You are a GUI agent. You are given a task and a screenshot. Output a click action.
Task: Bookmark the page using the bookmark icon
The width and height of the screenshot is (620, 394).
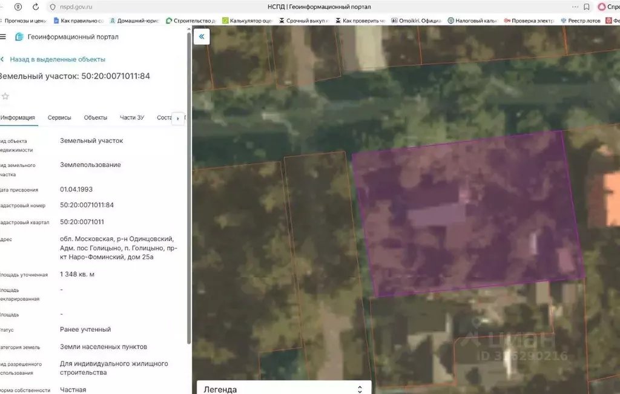click(587, 7)
